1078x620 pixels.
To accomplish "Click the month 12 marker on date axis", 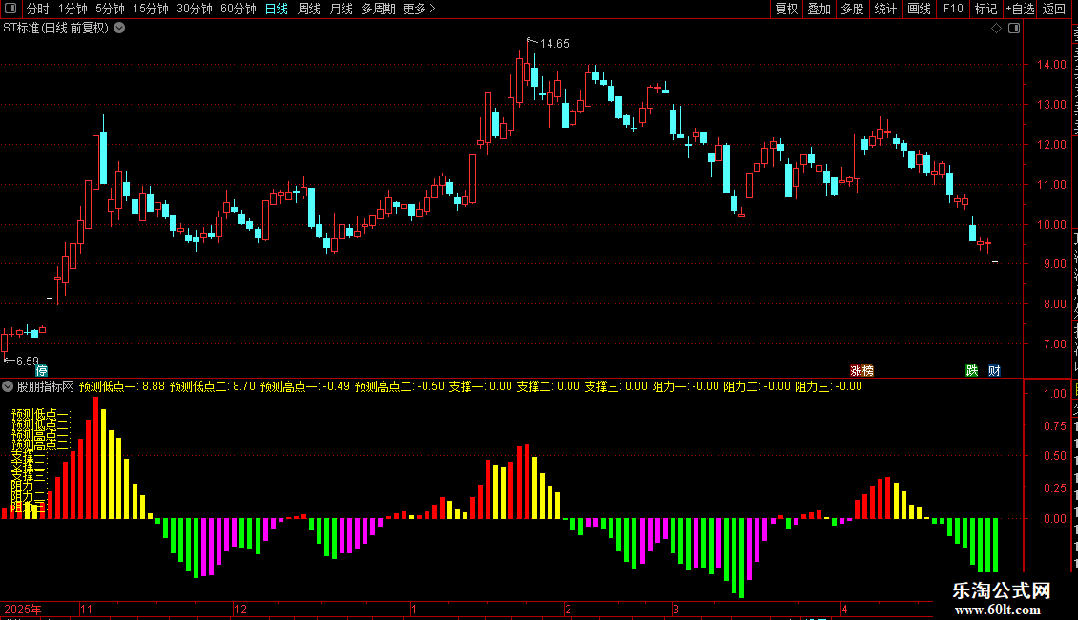I will click(240, 609).
